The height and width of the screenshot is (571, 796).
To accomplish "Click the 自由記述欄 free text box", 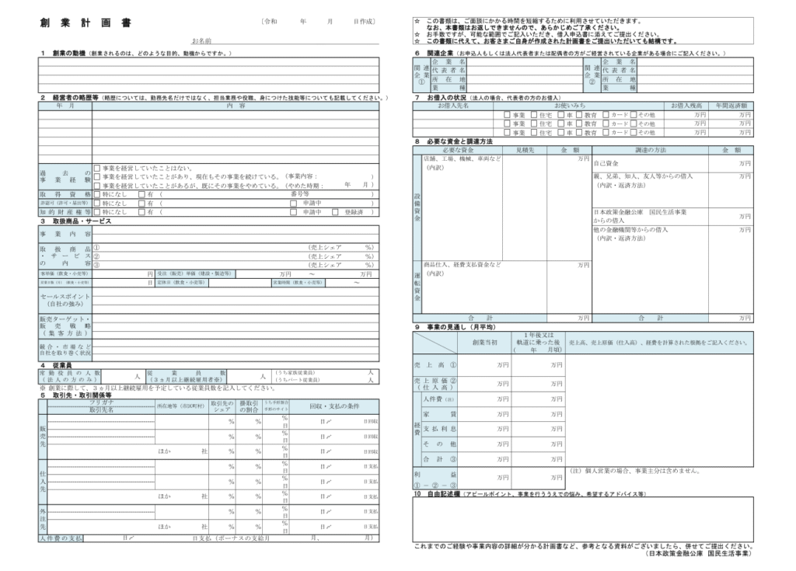I will [583, 519].
